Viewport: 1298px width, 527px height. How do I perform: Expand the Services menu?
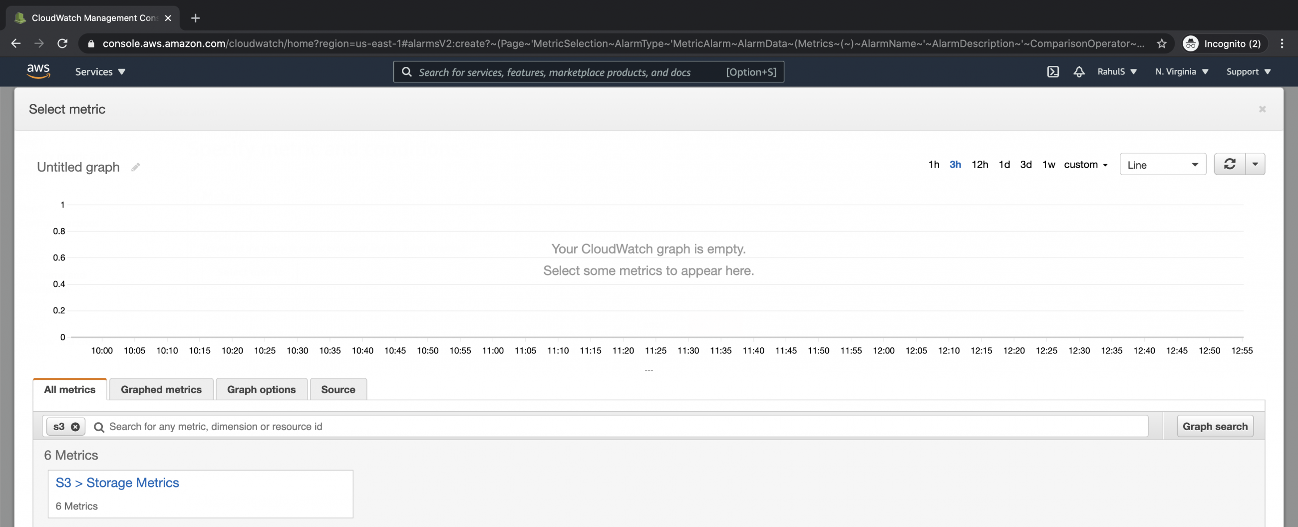[99, 71]
